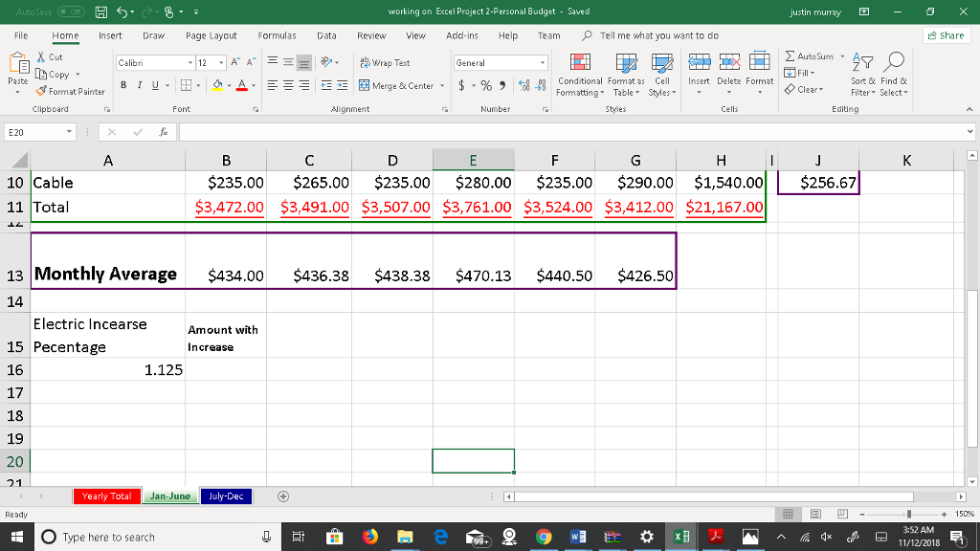This screenshot has height=551, width=980.
Task: Click the Increase Font Size icon
Action: pos(235,62)
